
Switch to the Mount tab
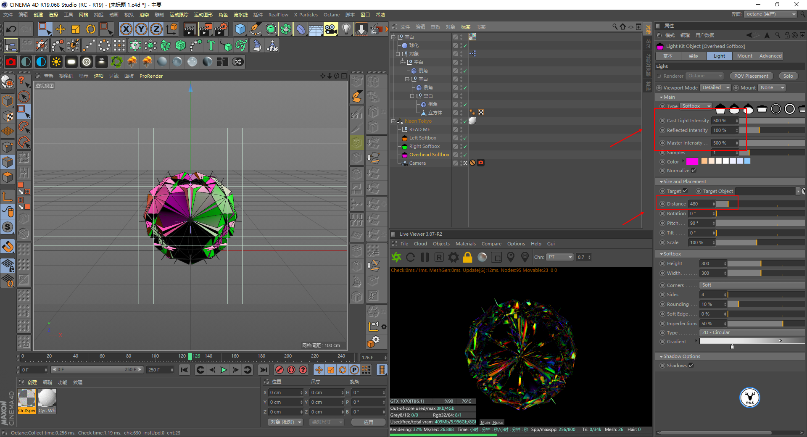745,56
